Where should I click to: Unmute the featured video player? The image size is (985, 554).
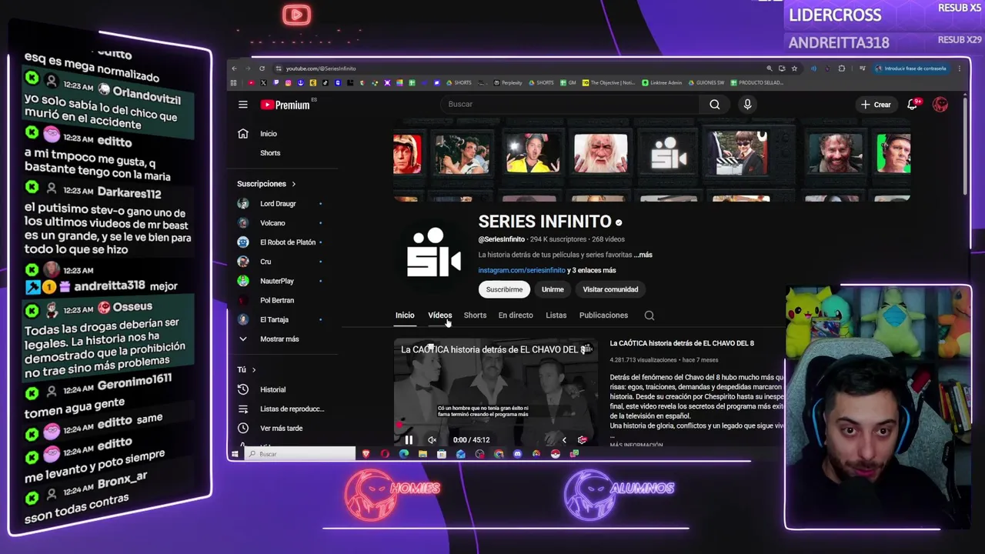[x=432, y=440]
